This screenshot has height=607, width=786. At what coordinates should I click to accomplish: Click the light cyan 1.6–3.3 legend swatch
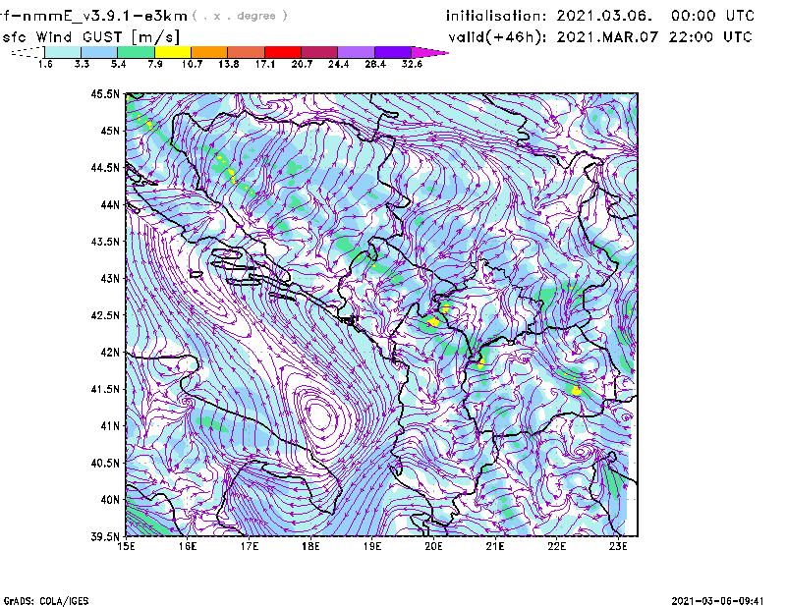pyautogui.click(x=63, y=52)
